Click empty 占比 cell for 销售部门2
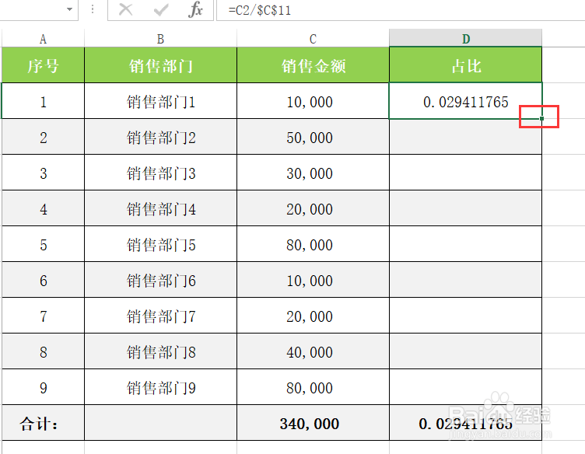The image size is (585, 454). point(465,138)
